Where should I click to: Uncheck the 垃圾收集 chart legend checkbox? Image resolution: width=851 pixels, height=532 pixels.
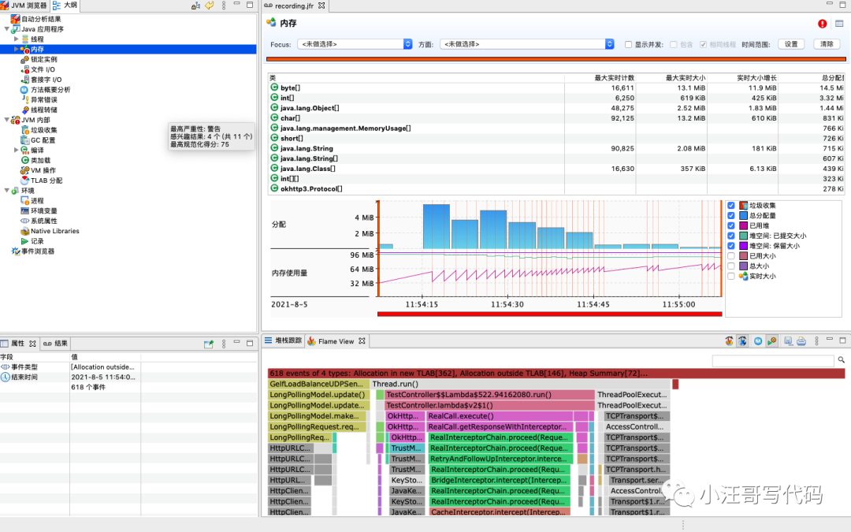click(731, 206)
